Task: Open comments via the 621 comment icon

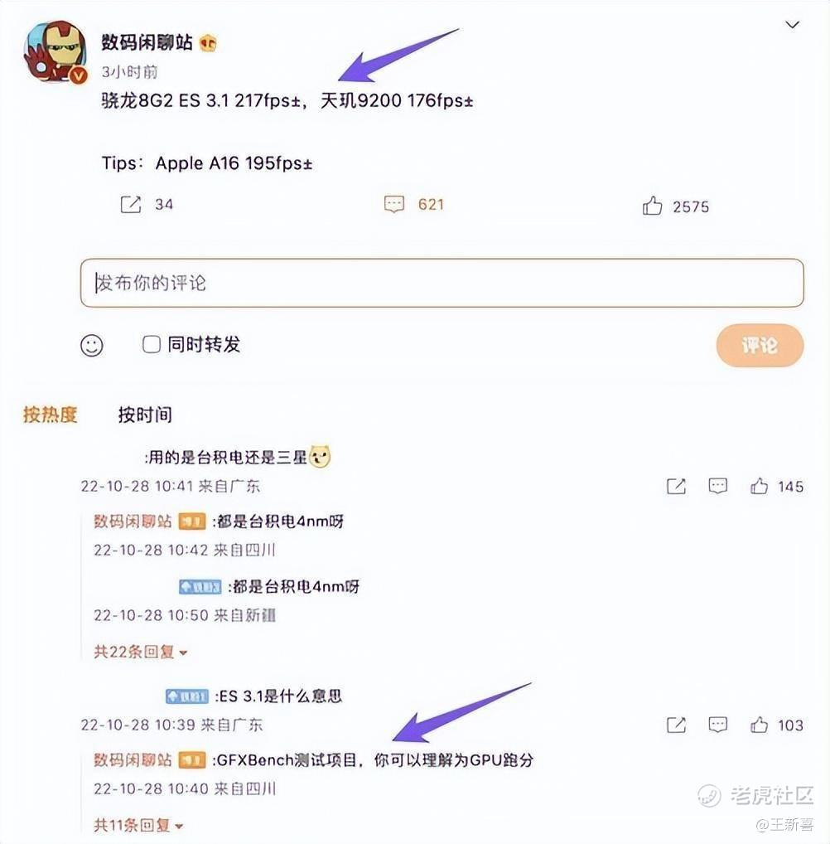Action: (x=393, y=205)
